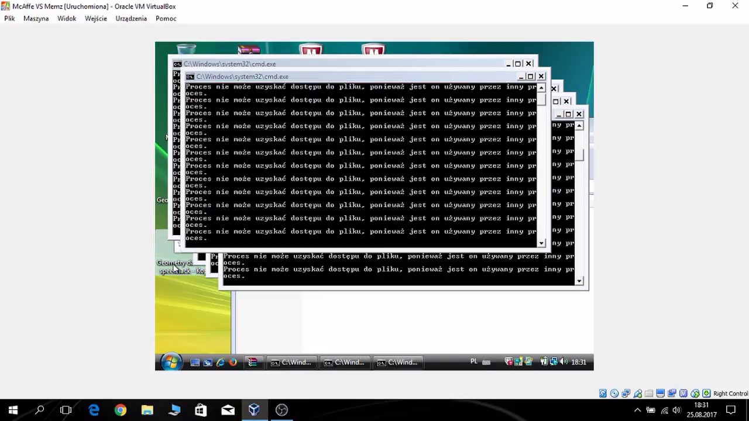Open the Pomoc menu

pos(166,18)
